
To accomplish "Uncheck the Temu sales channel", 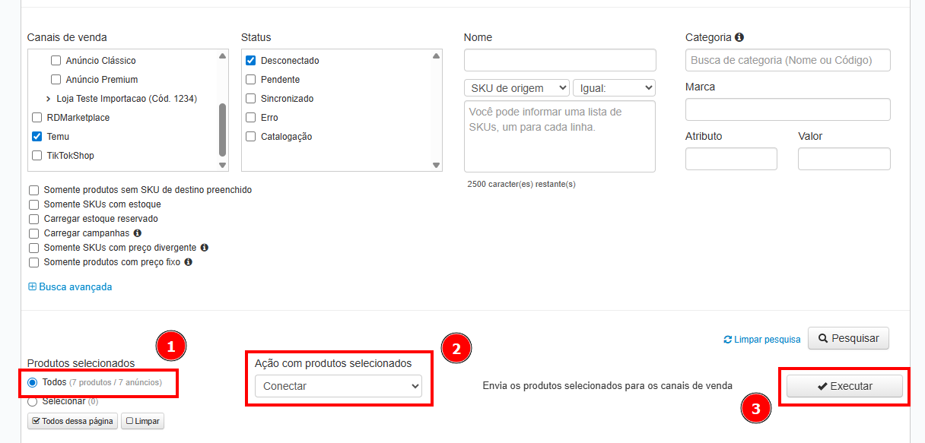I will (x=37, y=137).
